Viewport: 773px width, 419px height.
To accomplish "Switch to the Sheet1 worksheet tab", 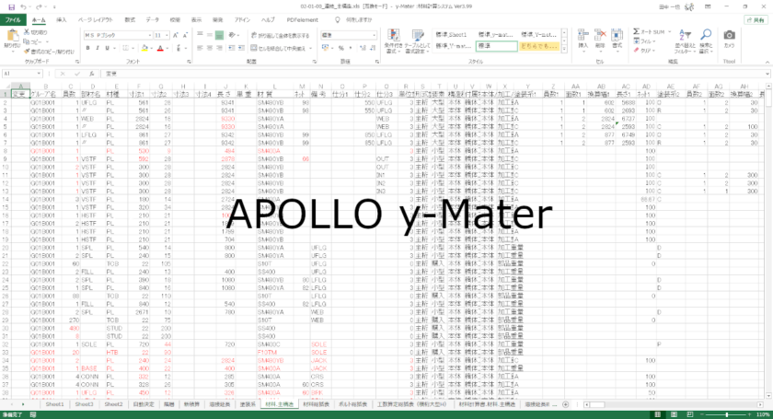I will point(55,404).
